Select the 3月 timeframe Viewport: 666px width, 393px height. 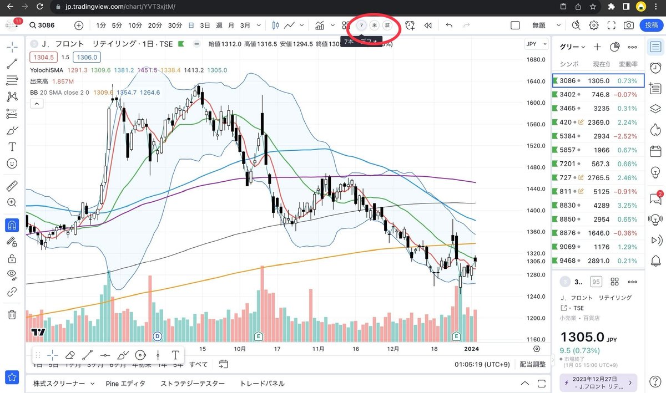(245, 25)
